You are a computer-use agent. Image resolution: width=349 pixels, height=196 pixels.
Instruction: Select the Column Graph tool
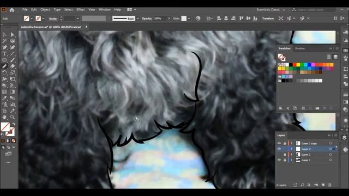pyautogui.click(x=13, y=105)
